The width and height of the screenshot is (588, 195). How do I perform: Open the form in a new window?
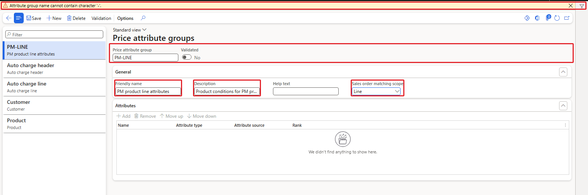[567, 18]
